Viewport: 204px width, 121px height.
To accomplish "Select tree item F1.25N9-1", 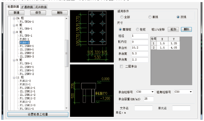I will point(27,70).
